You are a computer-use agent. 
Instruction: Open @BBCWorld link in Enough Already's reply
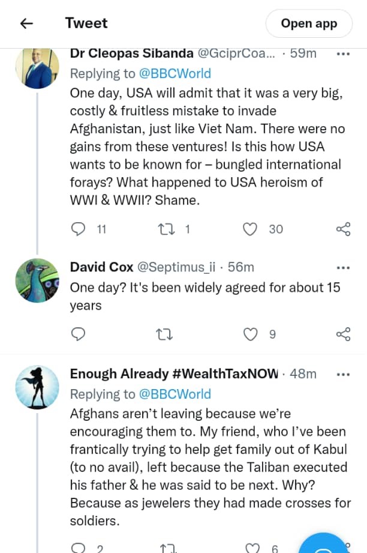[175, 394]
